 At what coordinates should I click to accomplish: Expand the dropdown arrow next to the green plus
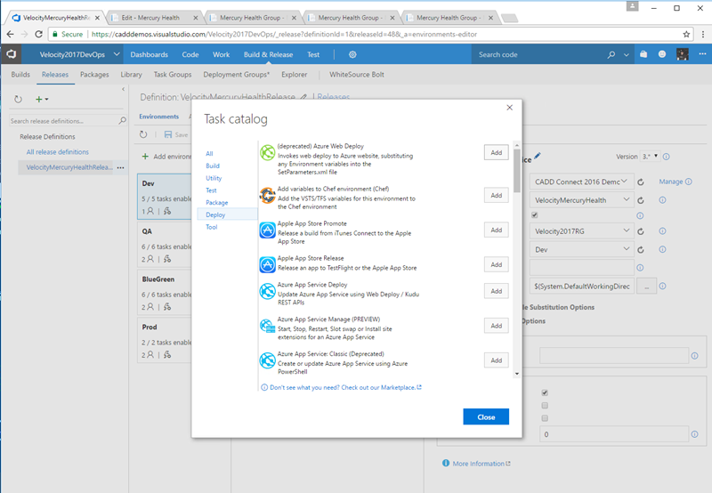pyautogui.click(x=47, y=100)
